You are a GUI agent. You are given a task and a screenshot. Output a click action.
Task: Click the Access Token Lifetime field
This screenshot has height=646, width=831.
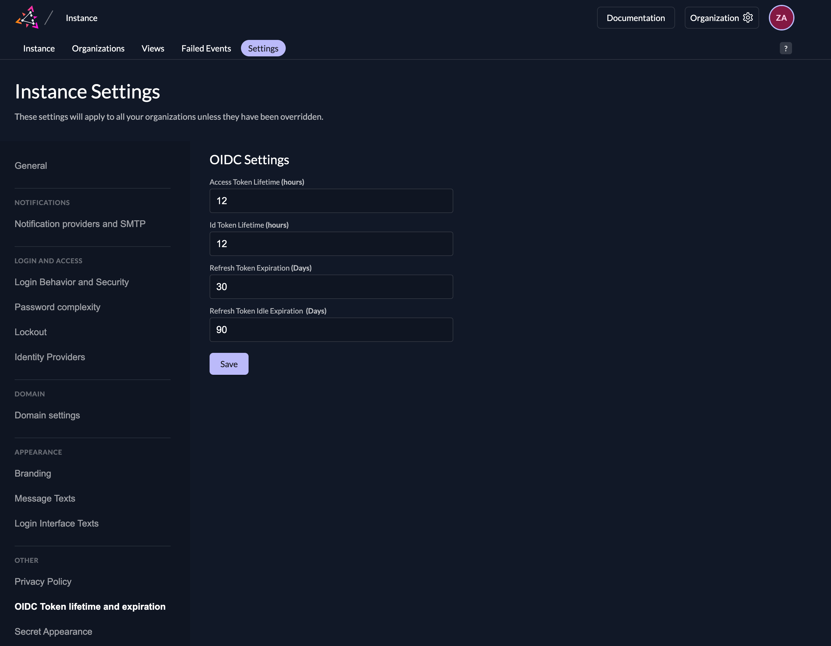coord(331,201)
